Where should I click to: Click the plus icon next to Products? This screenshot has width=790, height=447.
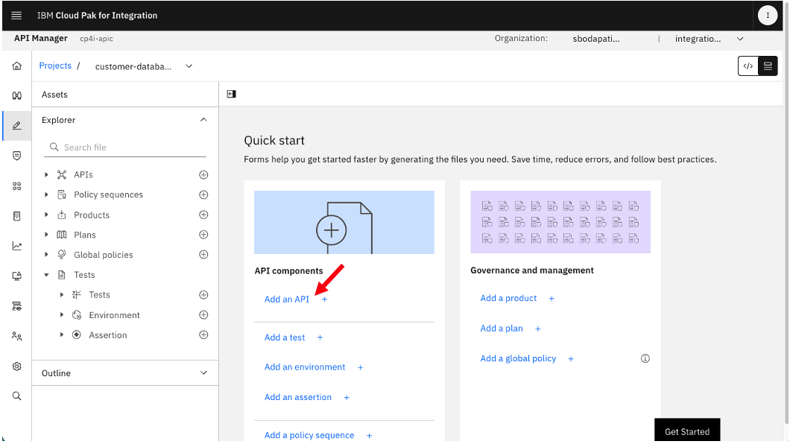[203, 215]
